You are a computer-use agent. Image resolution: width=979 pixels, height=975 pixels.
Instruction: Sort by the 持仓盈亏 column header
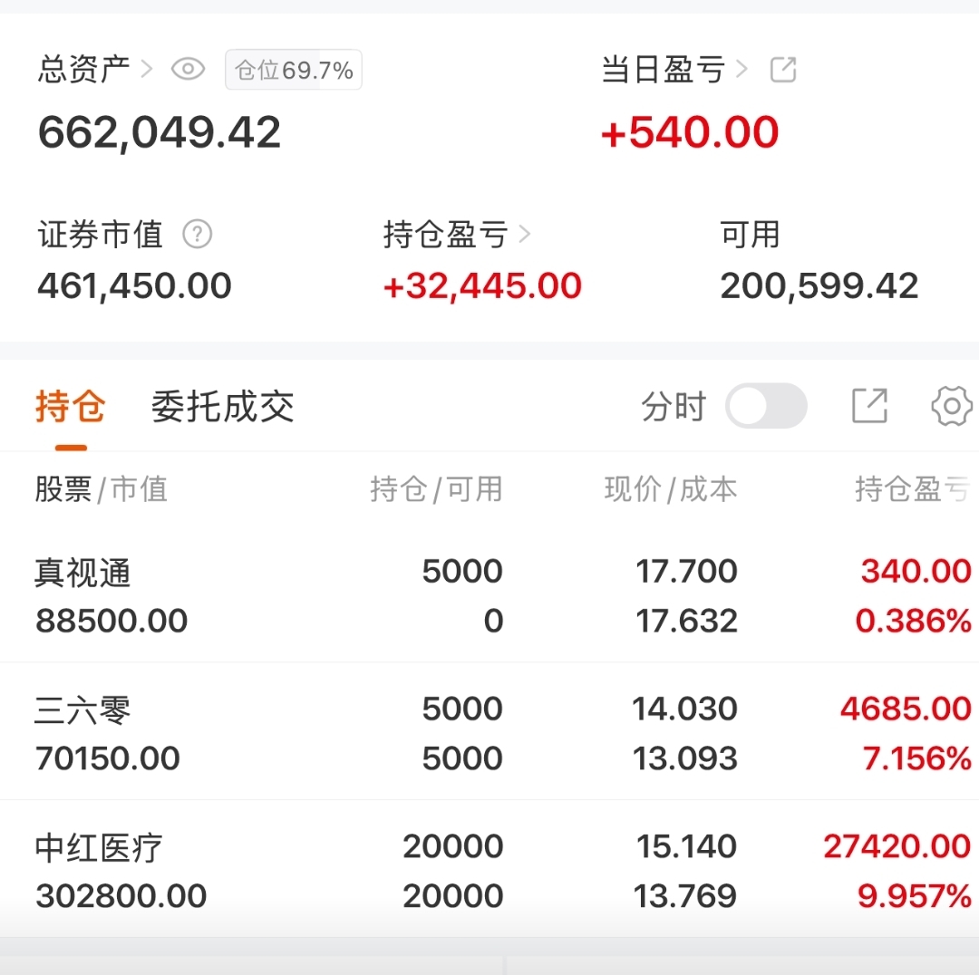click(x=911, y=489)
